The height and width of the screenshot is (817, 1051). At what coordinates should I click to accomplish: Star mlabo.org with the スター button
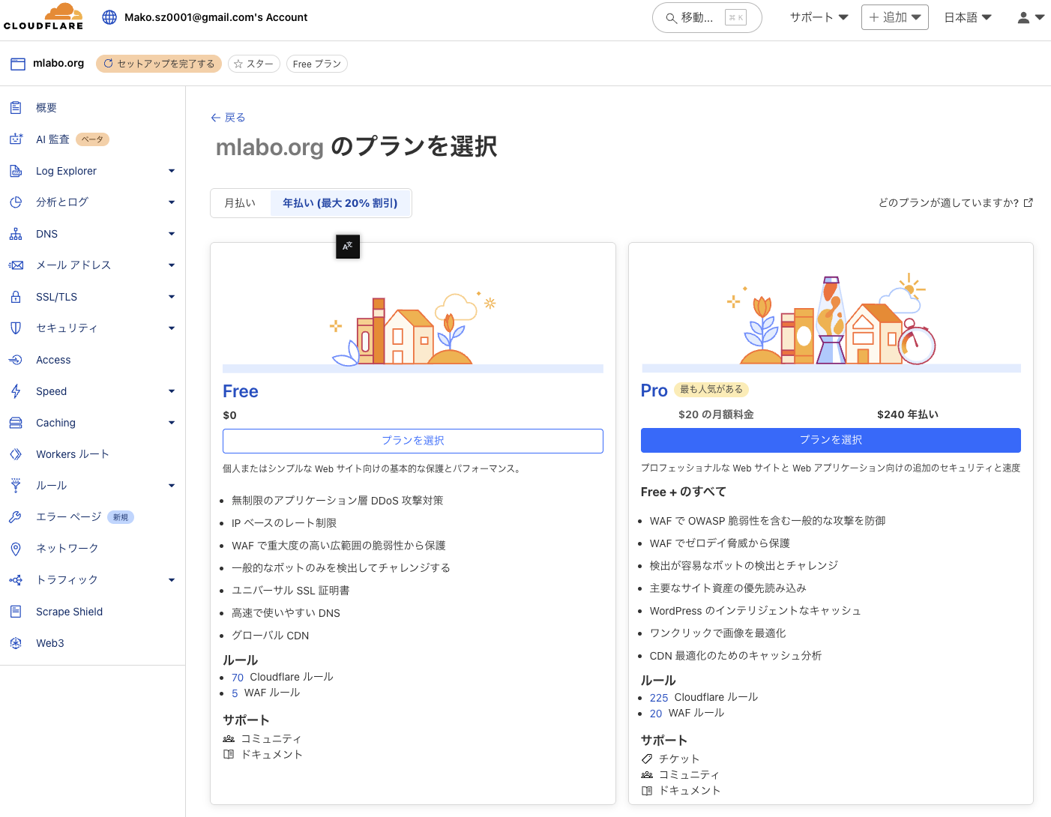(x=253, y=64)
